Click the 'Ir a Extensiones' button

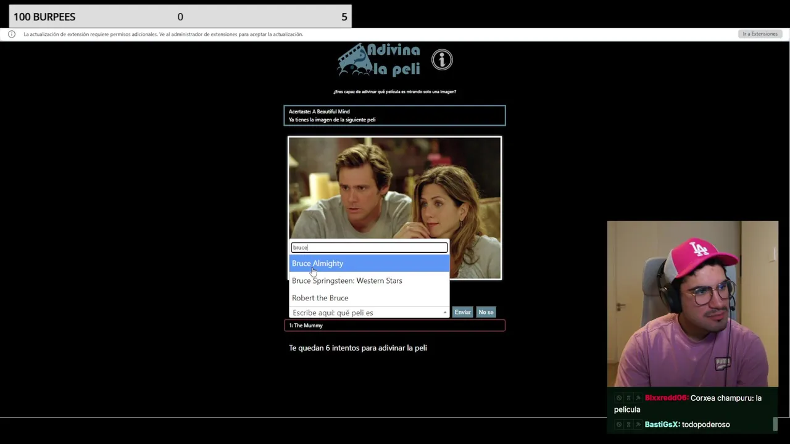pyautogui.click(x=760, y=34)
